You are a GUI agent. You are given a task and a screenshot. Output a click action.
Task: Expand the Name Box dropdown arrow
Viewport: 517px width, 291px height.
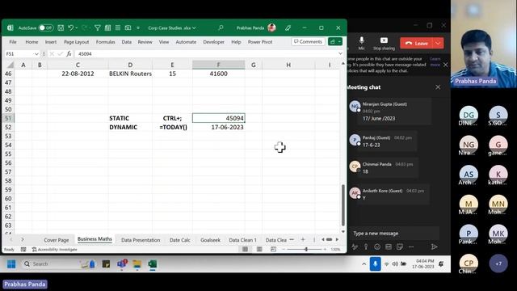pyautogui.click(x=36, y=54)
